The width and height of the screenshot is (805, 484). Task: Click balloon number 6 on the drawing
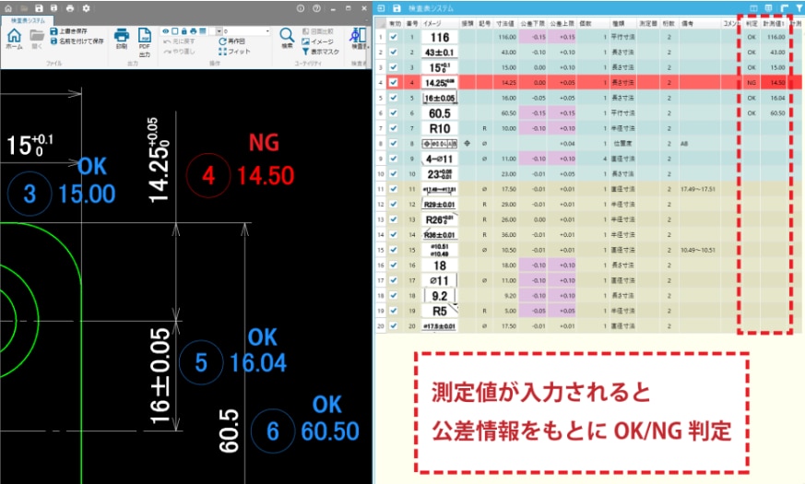point(273,431)
